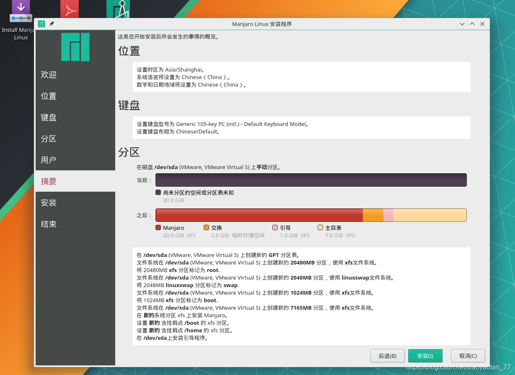
Task: Toggle the pin icon in title bar
Action: click(x=52, y=24)
